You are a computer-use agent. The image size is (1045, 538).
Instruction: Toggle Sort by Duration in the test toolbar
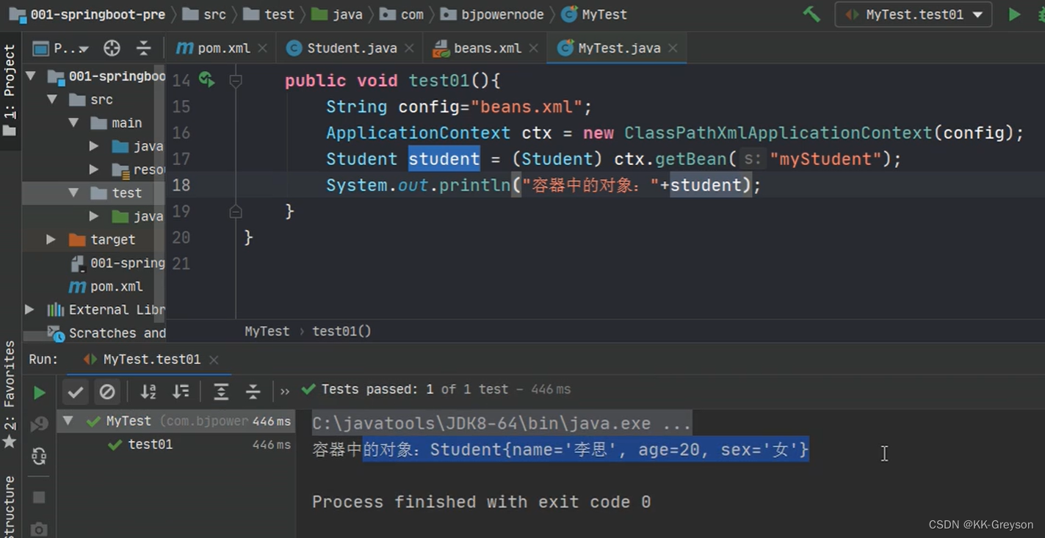181,392
